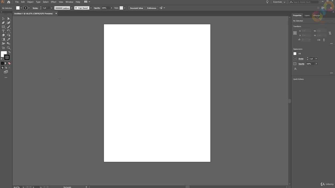The width and height of the screenshot is (335, 188).
Task: Select the Pen tool
Action: [x=3, y=23]
